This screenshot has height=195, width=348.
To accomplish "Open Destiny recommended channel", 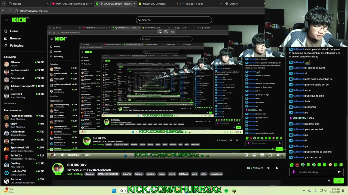I will click(24, 165).
